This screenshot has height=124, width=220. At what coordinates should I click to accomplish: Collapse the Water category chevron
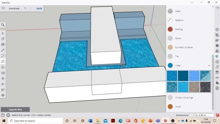pyautogui.click(x=209, y=65)
